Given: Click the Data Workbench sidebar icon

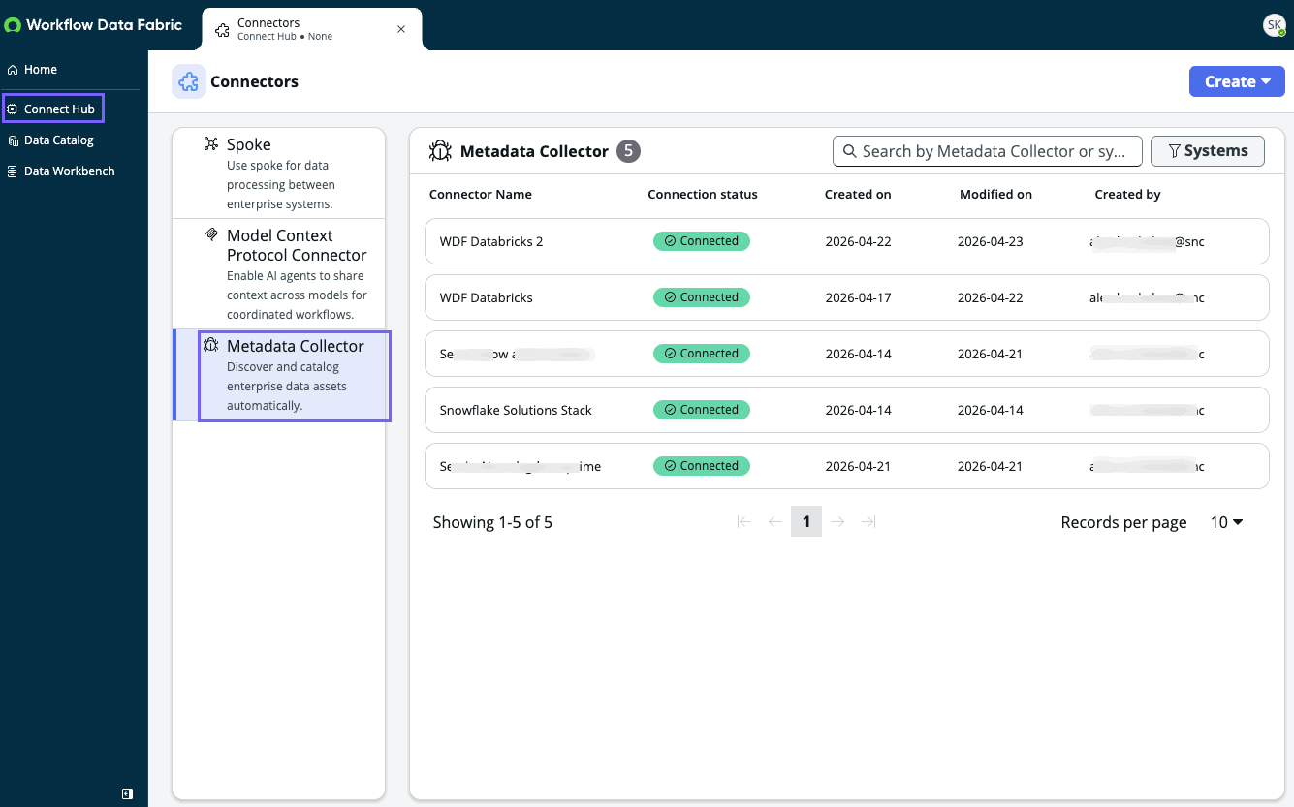Looking at the screenshot, I should tap(13, 171).
